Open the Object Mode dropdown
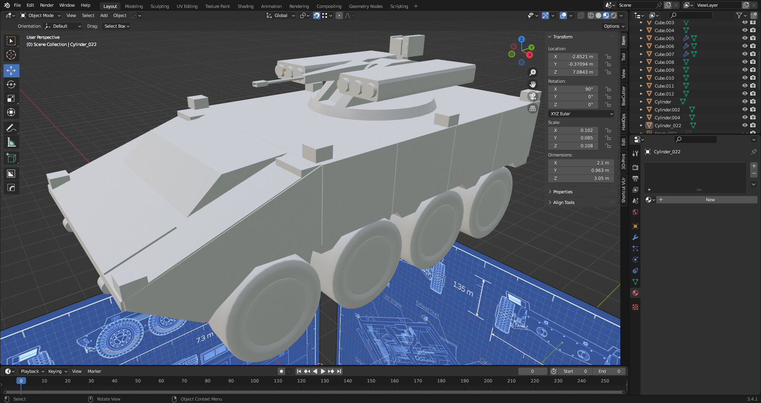761x403 pixels. point(40,15)
